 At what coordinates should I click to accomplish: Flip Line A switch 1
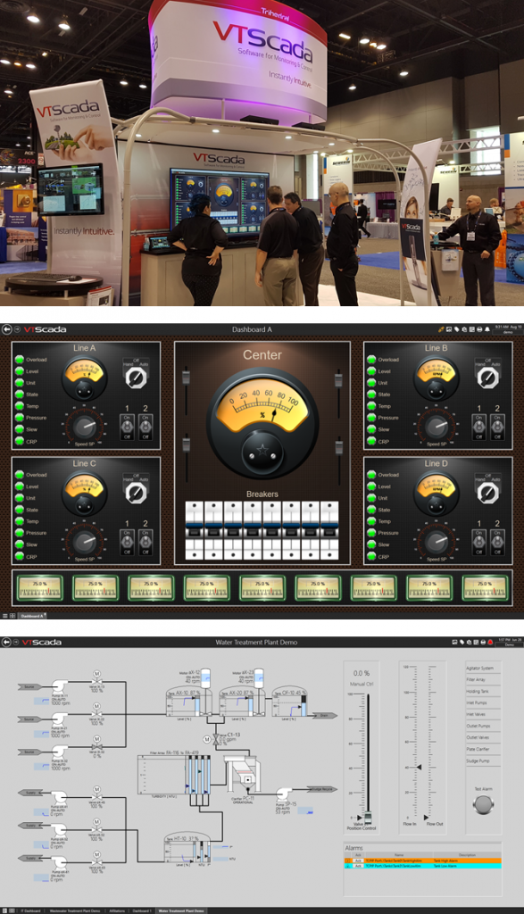[x=127, y=428]
